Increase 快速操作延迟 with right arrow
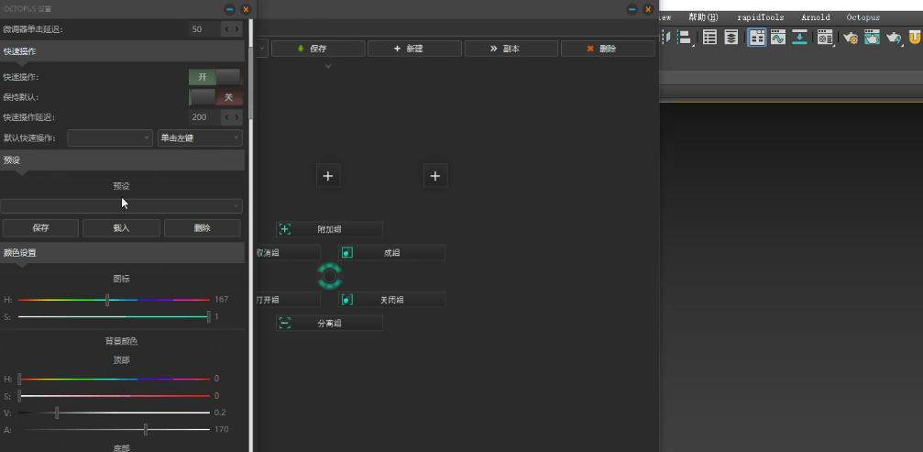The height and width of the screenshot is (452, 923). [236, 117]
